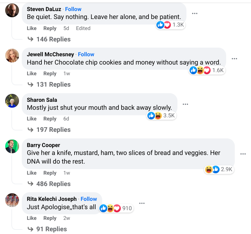The height and width of the screenshot is (234, 251).
Task: Open Sharon Sala's profile picture
Action: [x=12, y=101]
